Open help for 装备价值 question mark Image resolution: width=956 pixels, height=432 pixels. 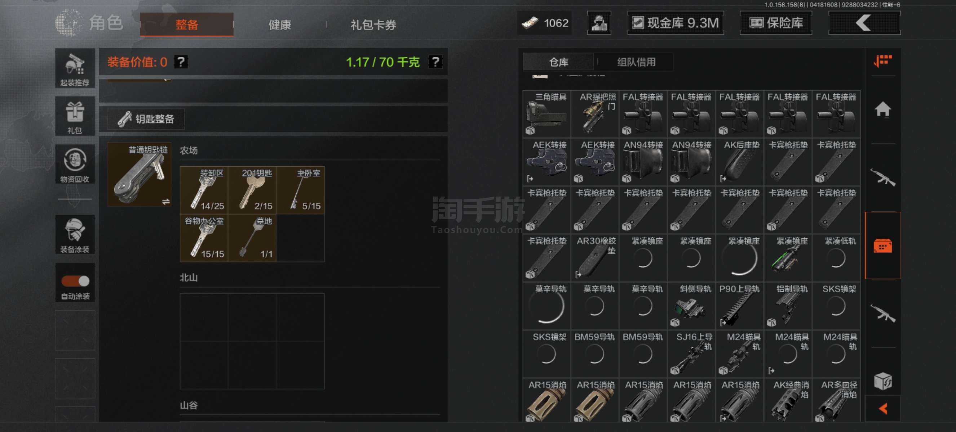(181, 62)
